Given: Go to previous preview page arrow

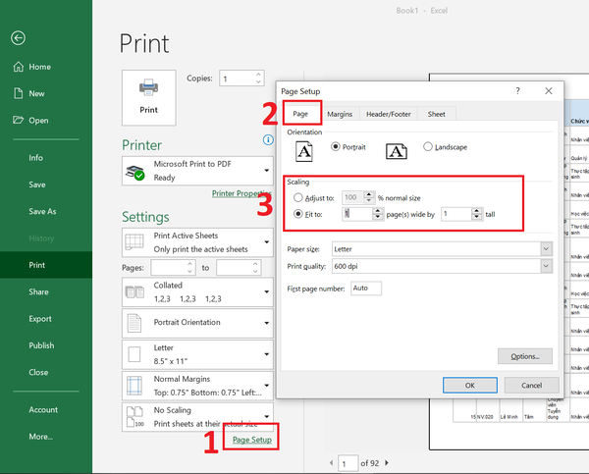Looking at the screenshot, I should [331, 463].
